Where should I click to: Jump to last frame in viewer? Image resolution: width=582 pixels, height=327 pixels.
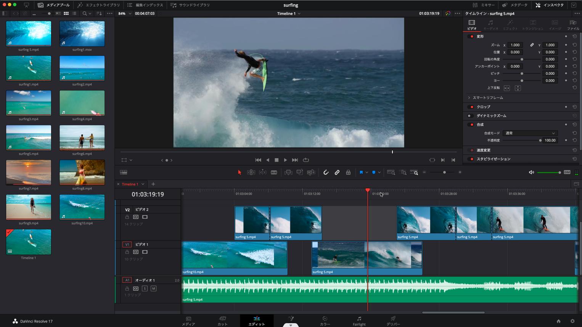(x=295, y=160)
